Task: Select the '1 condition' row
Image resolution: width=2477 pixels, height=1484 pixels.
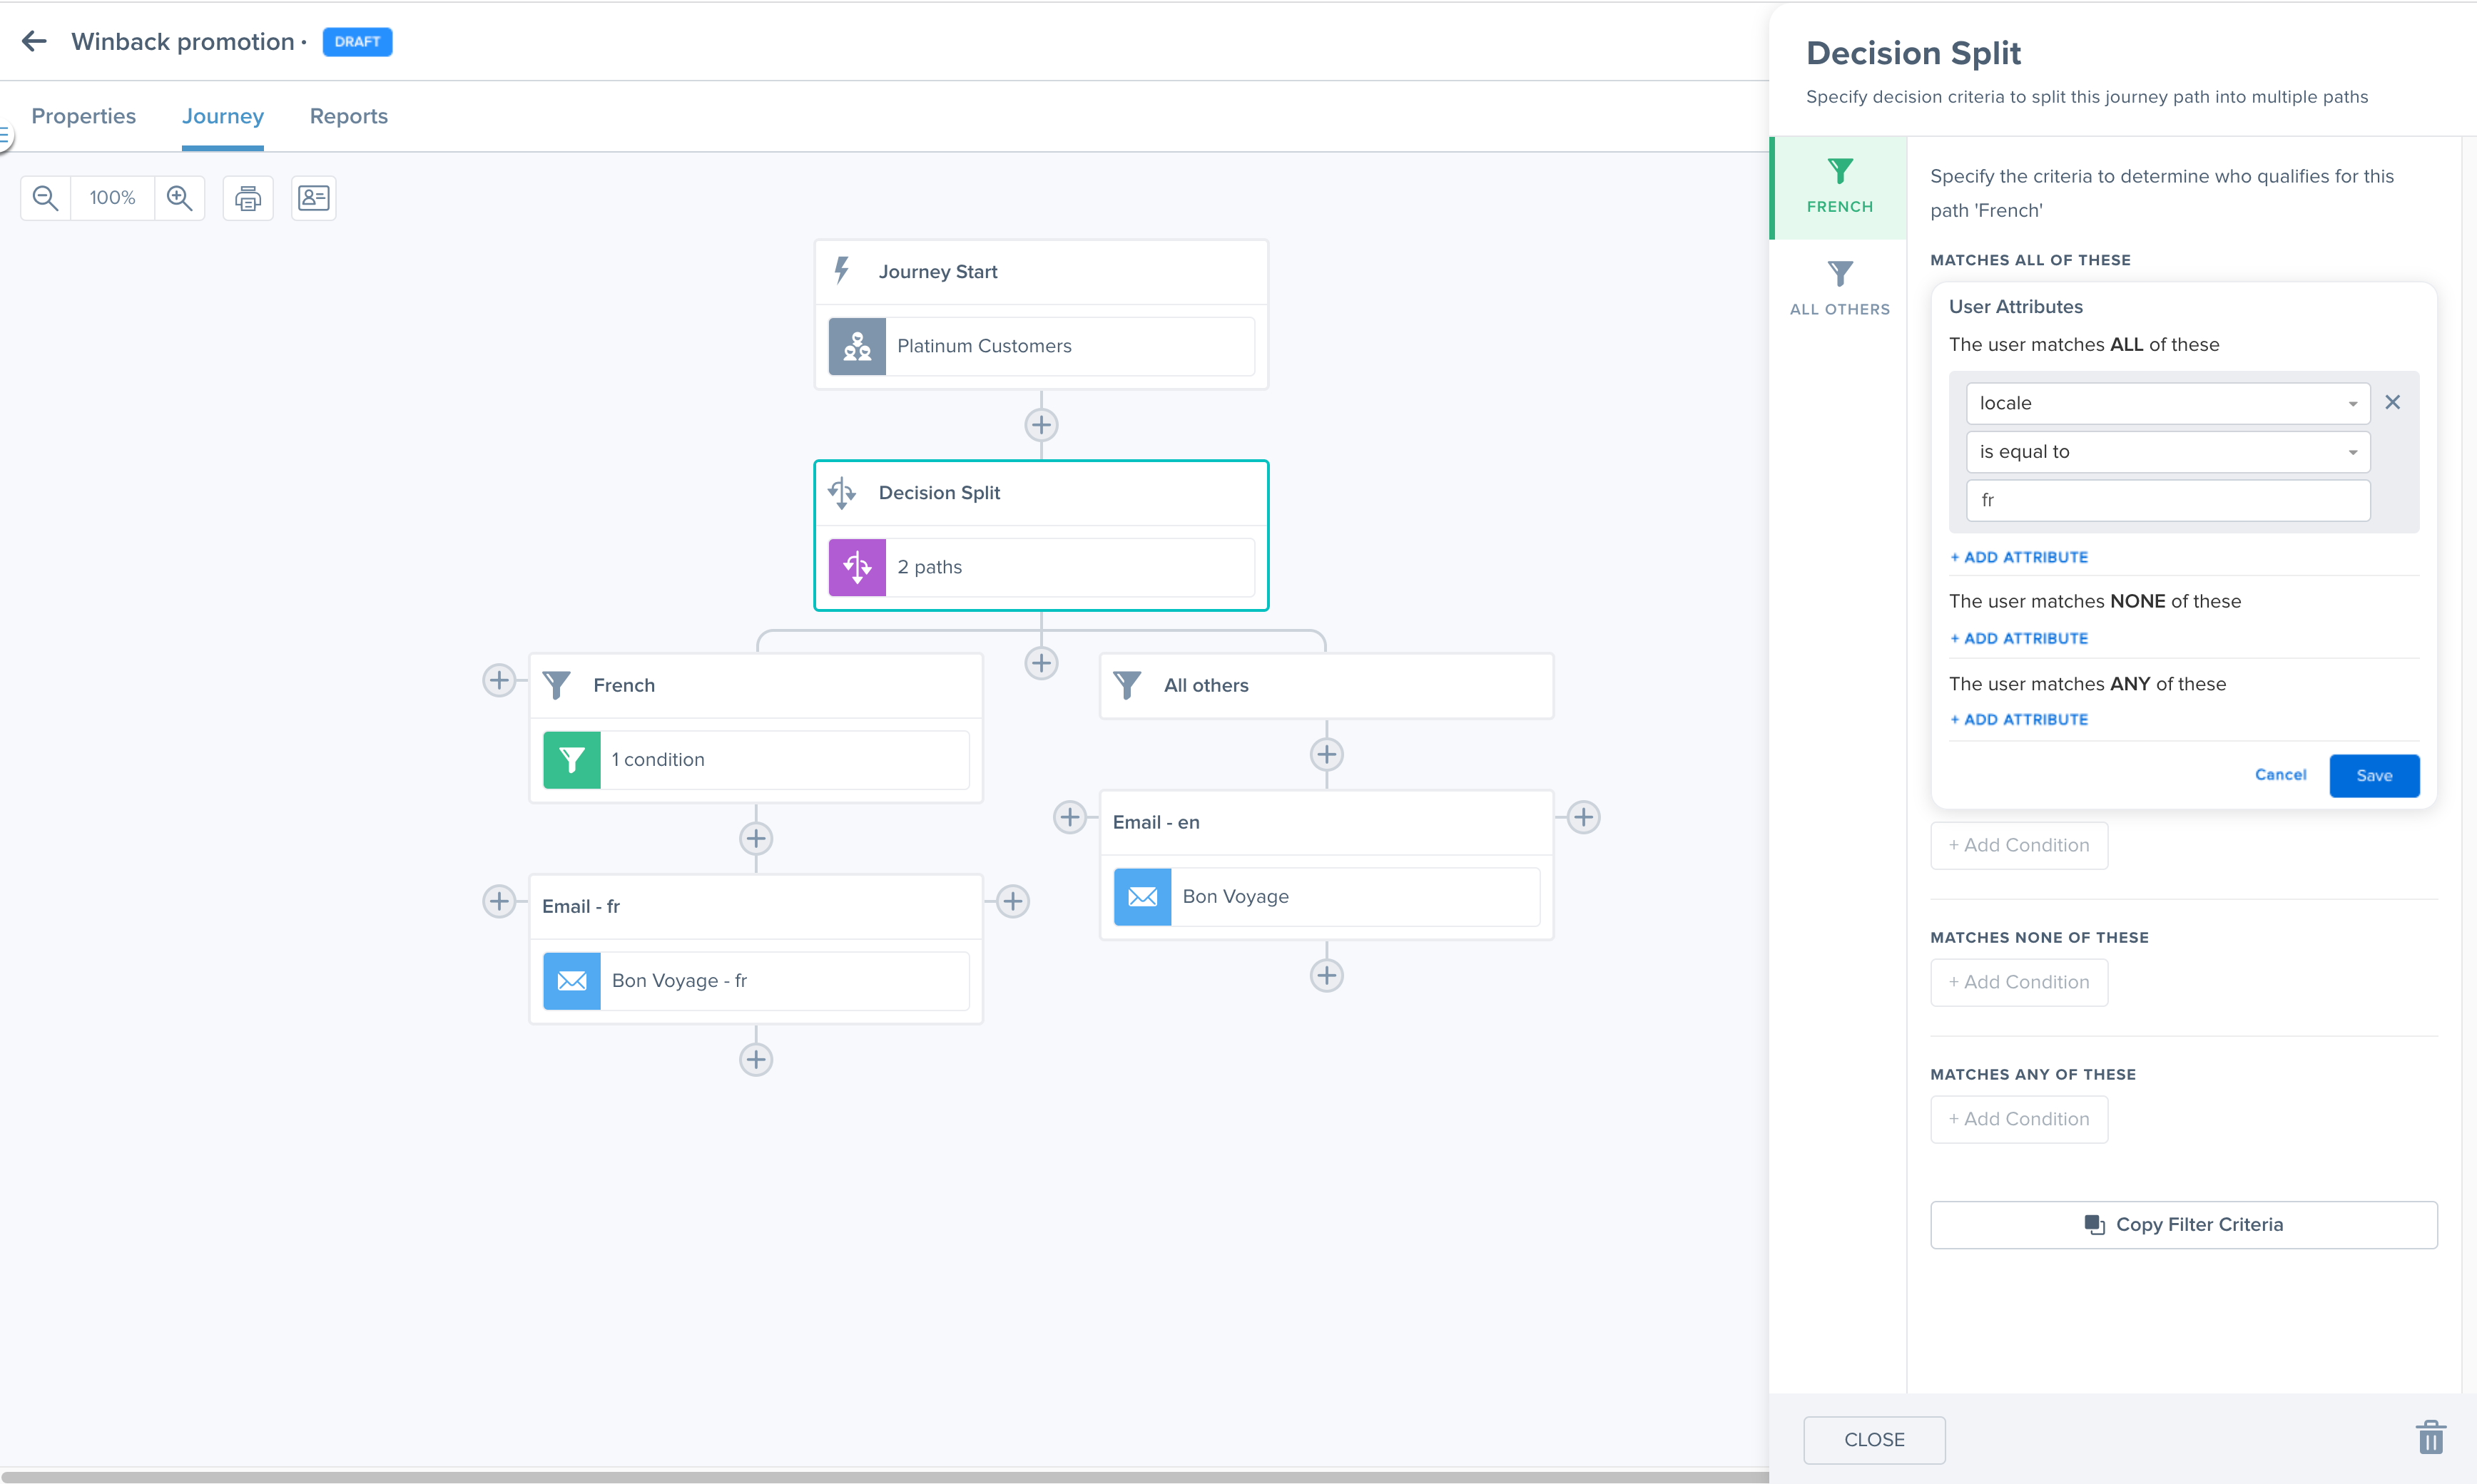Action: click(756, 760)
